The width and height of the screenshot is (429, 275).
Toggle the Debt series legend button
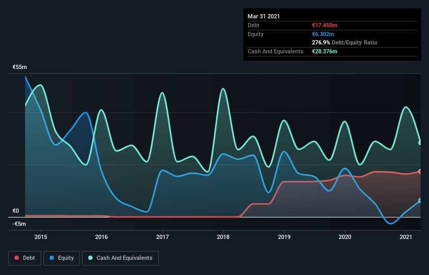point(25,258)
